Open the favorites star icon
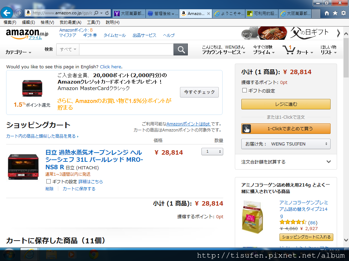349x261 pixels. pos(335,13)
